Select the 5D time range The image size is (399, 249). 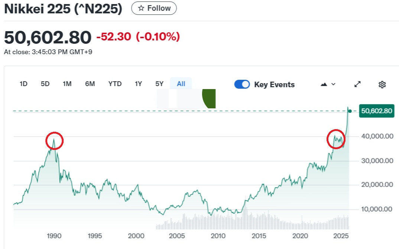point(45,84)
